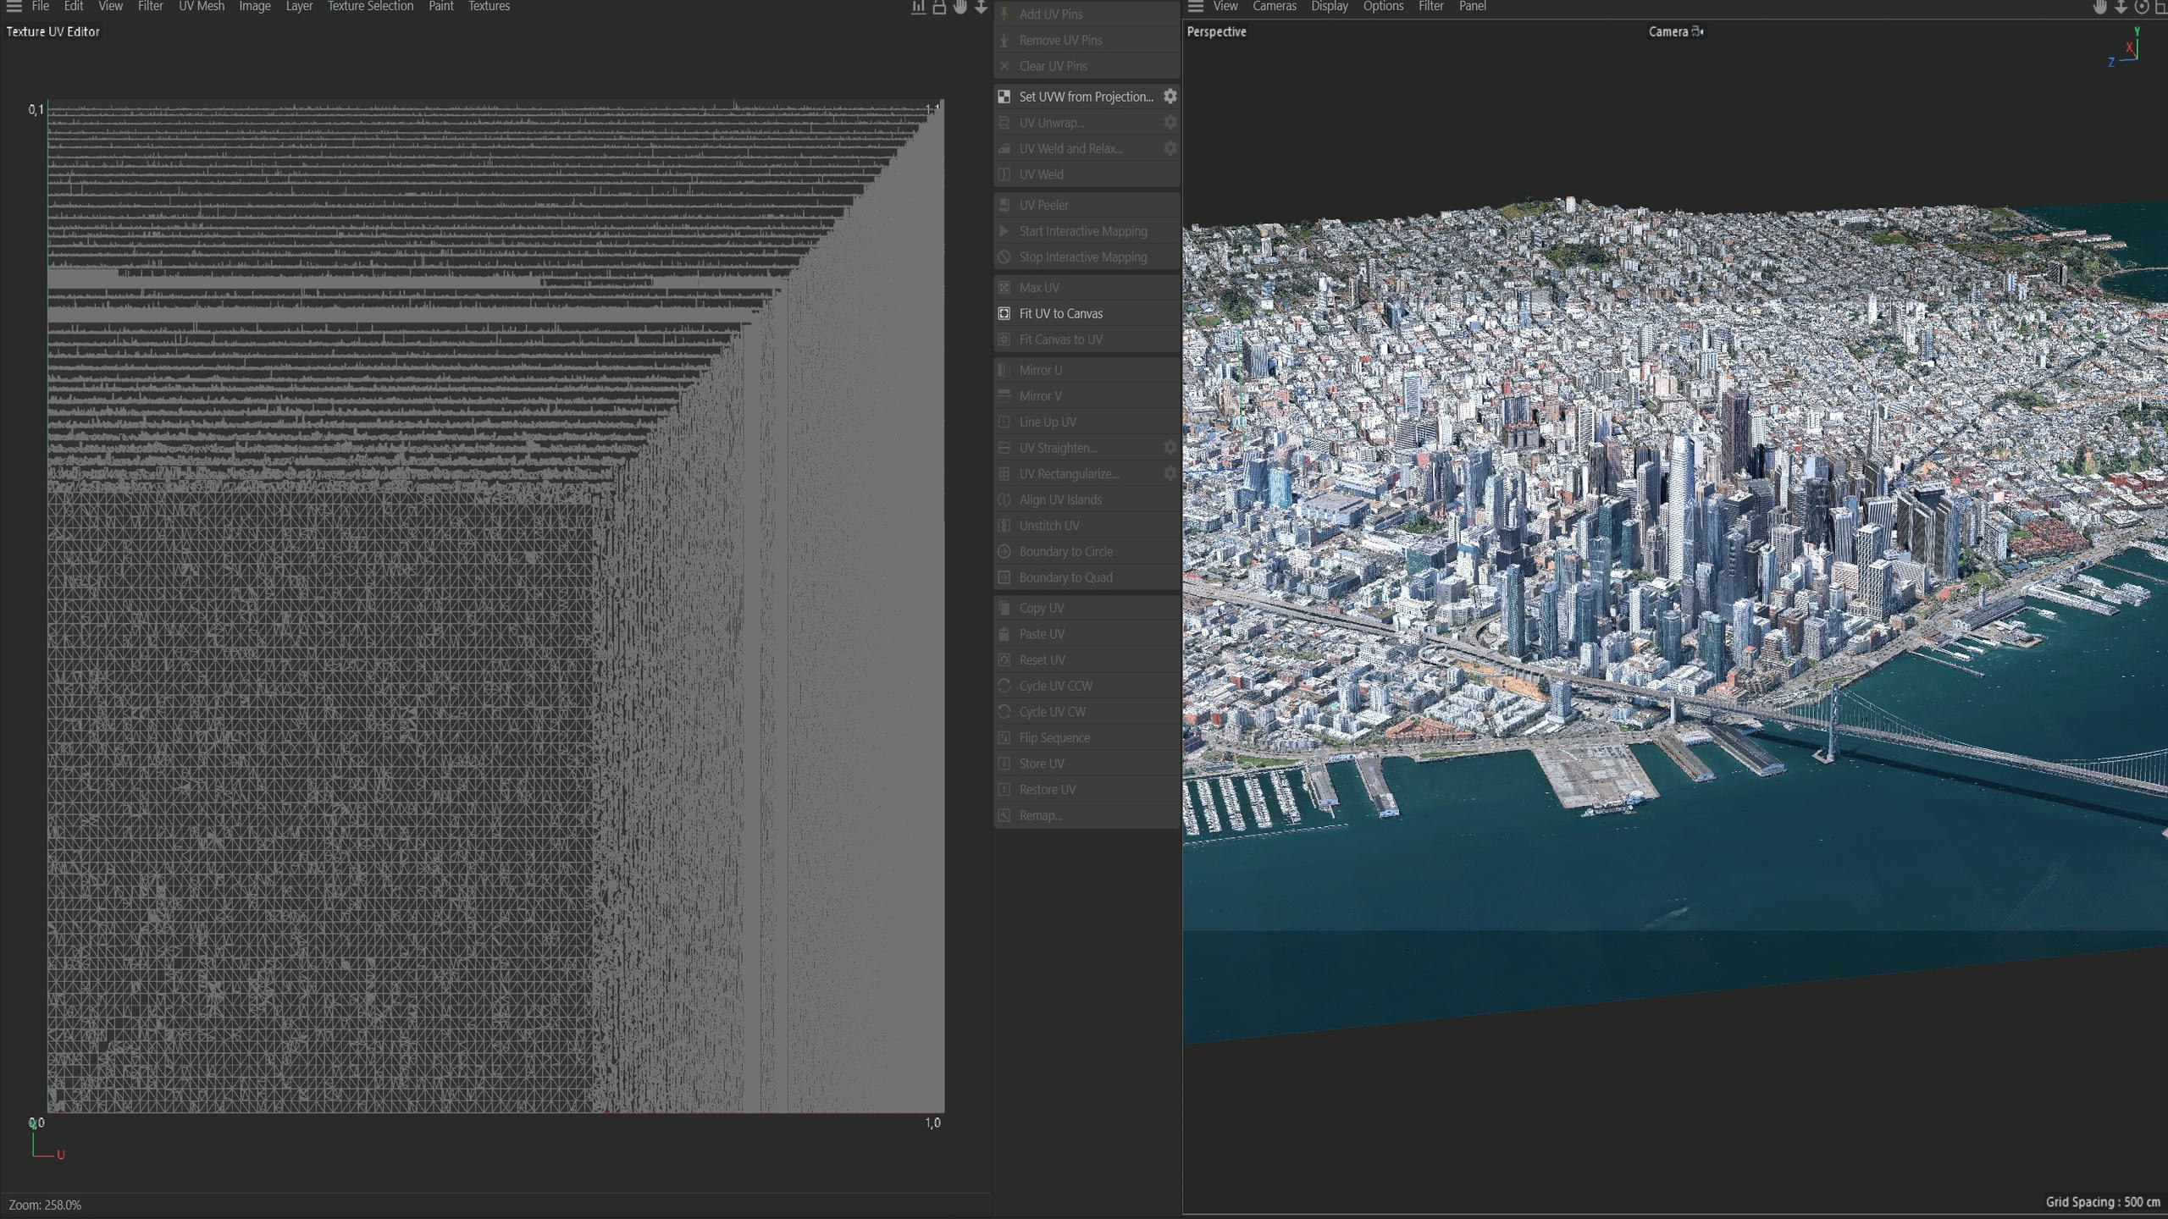Click Fit UV to Canvas command

[1087, 314]
